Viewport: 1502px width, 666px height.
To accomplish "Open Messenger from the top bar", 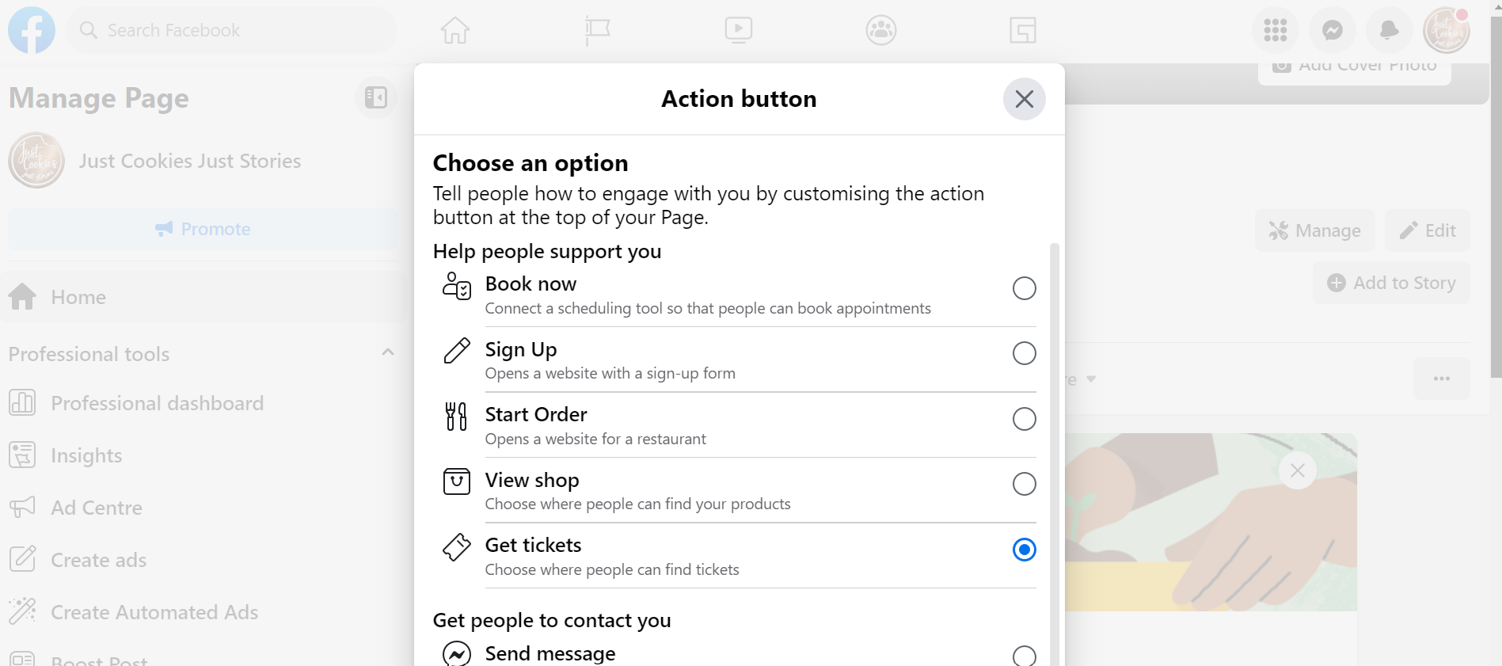I will pyautogui.click(x=1333, y=30).
